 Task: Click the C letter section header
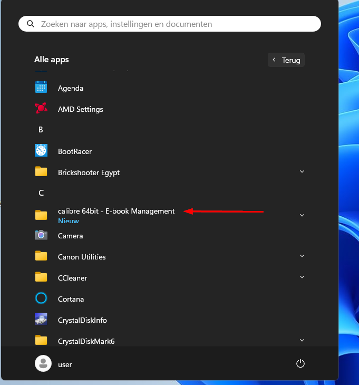[x=41, y=193]
